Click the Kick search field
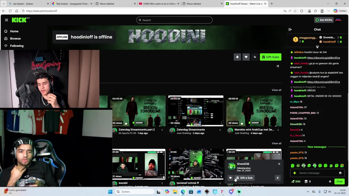 174,20
